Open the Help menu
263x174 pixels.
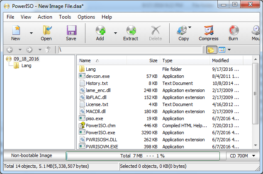pos(107,17)
